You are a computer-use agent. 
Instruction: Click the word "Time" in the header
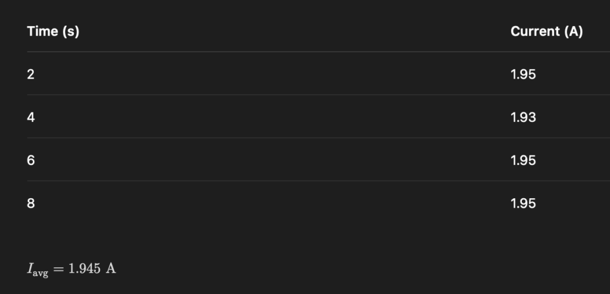42,32
